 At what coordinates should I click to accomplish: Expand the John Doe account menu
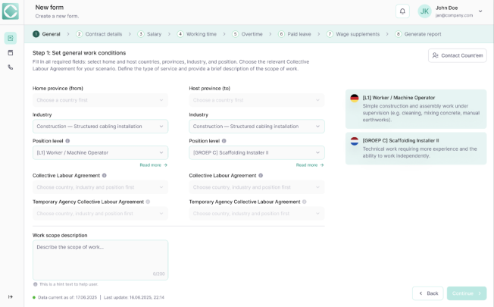(480, 11)
